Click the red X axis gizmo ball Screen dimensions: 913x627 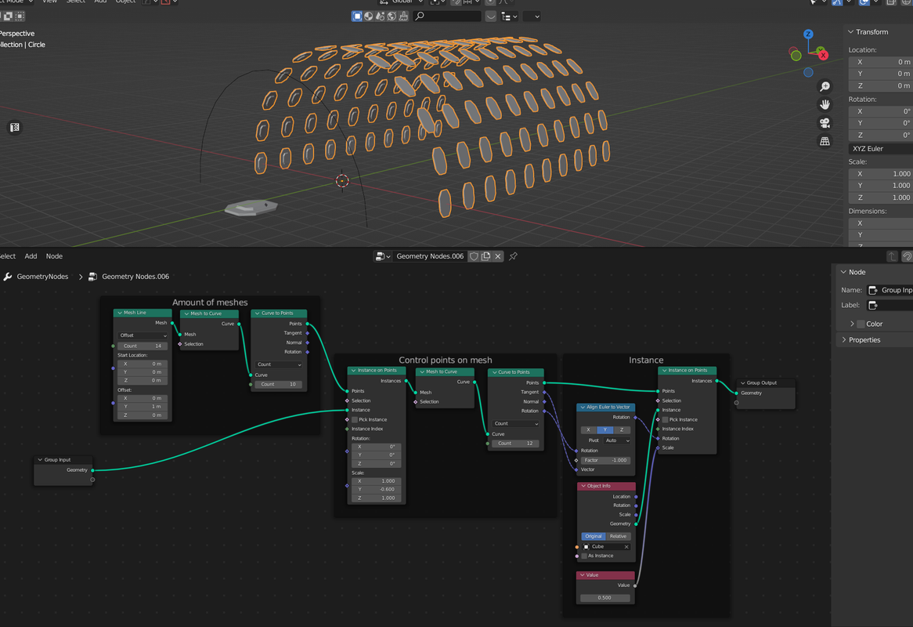(823, 56)
